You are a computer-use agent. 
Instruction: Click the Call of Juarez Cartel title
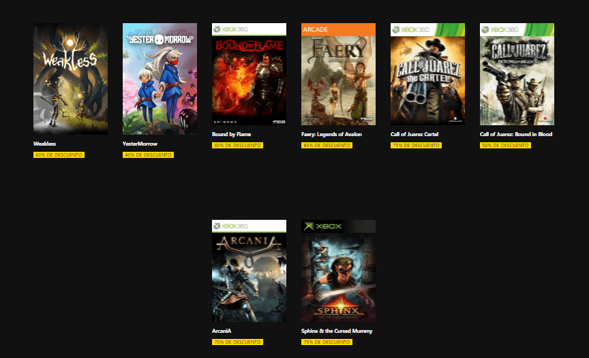point(414,134)
